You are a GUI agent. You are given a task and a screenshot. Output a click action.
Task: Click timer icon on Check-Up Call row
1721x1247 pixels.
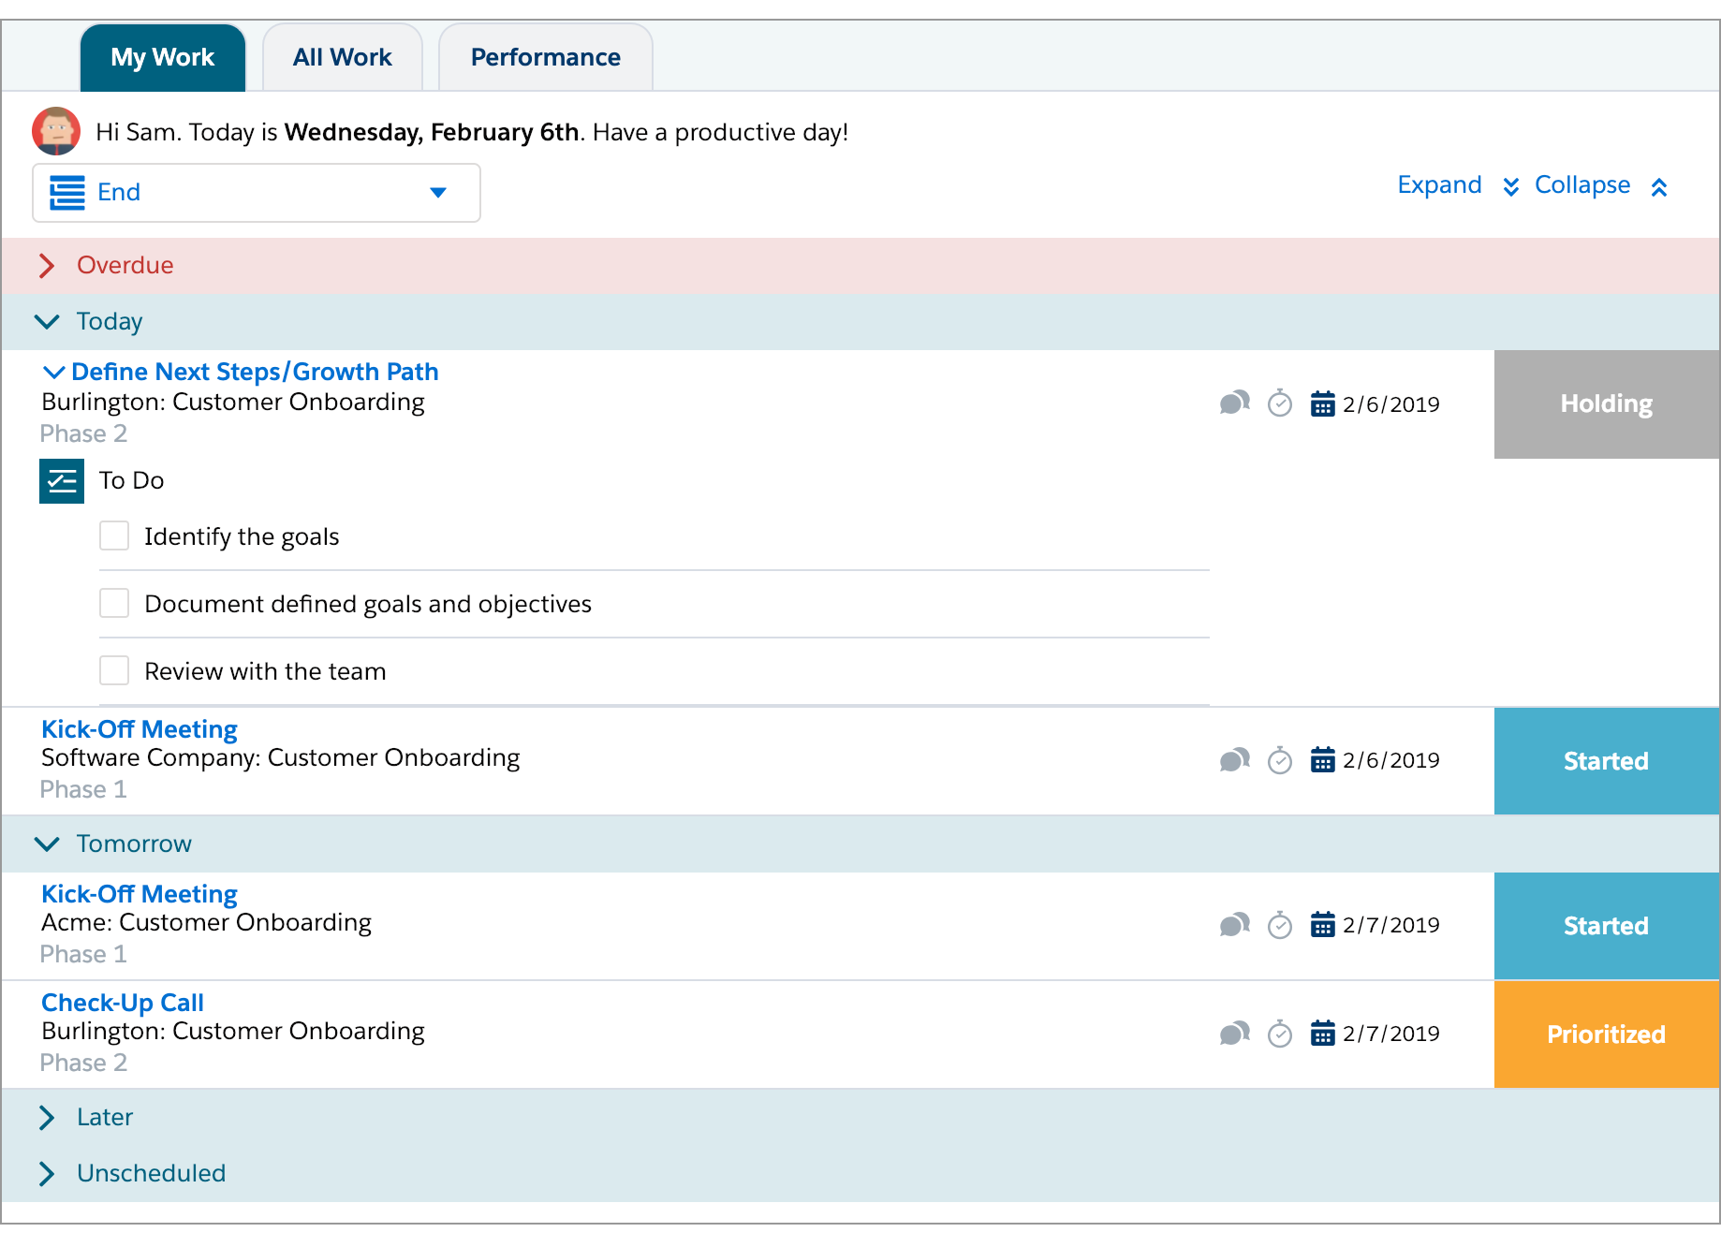pyautogui.click(x=1279, y=1034)
